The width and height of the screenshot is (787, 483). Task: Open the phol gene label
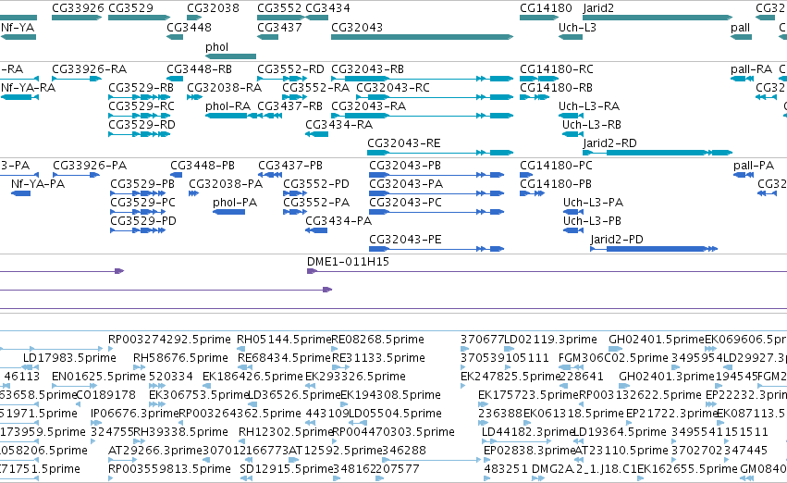point(216,46)
